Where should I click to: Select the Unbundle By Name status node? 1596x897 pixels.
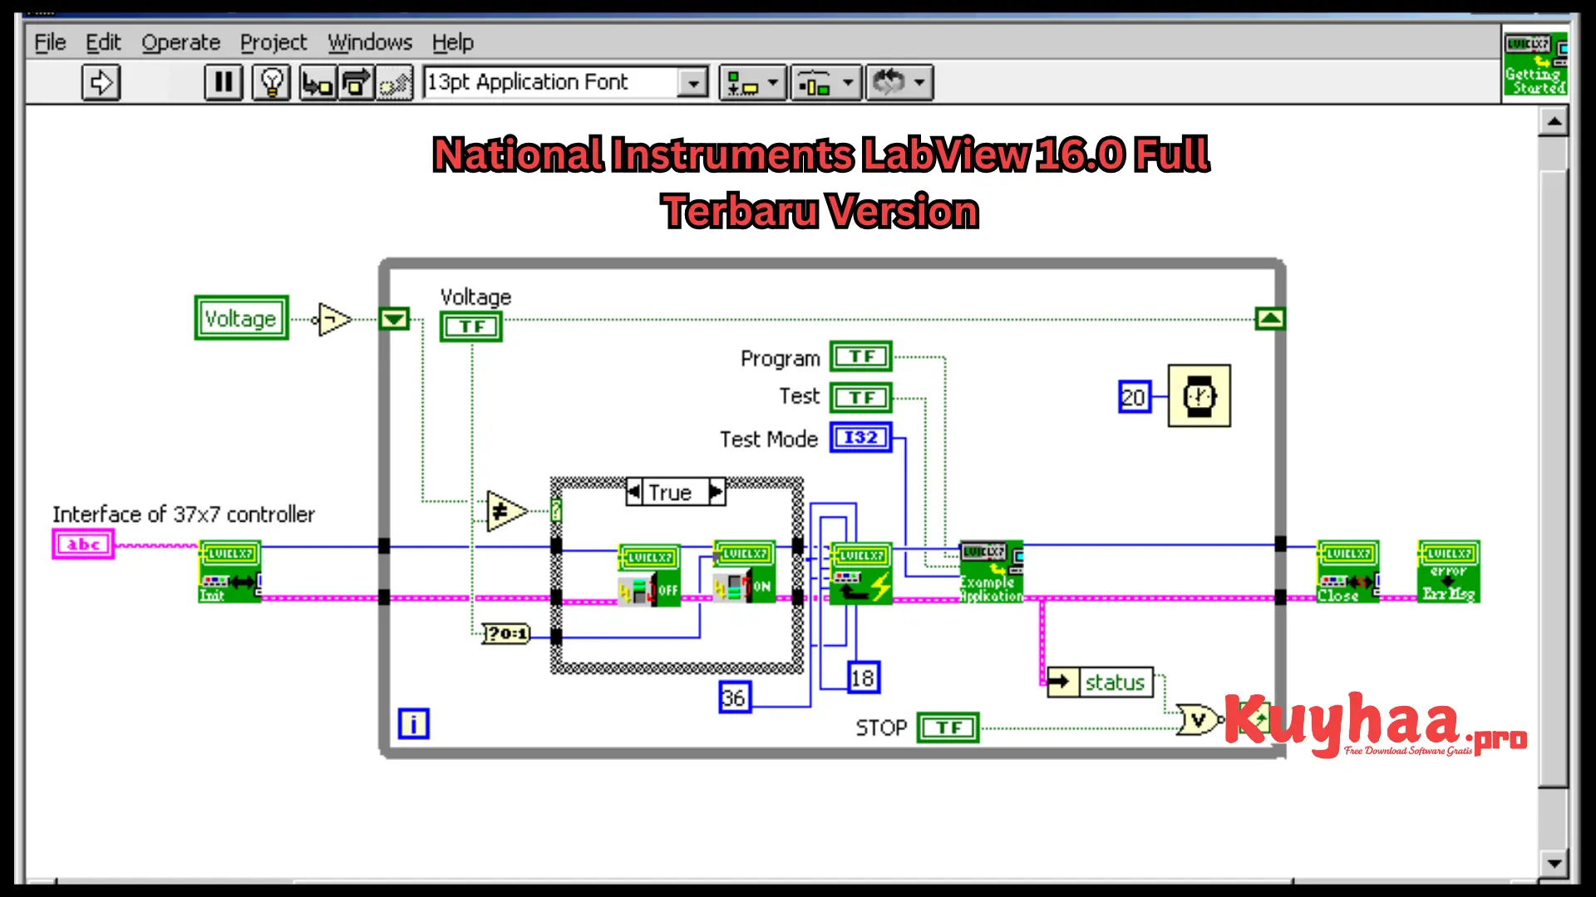point(1101,683)
